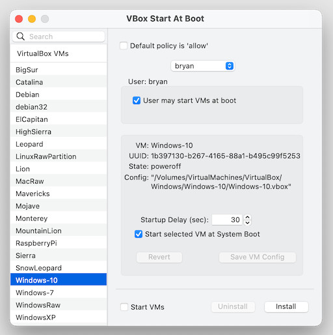Focus the Search field
The width and height of the screenshot is (333, 335).
tap(59, 36)
